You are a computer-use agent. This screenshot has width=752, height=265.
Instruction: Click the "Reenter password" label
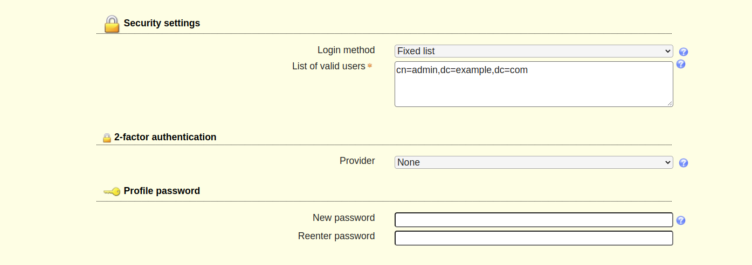[336, 236]
